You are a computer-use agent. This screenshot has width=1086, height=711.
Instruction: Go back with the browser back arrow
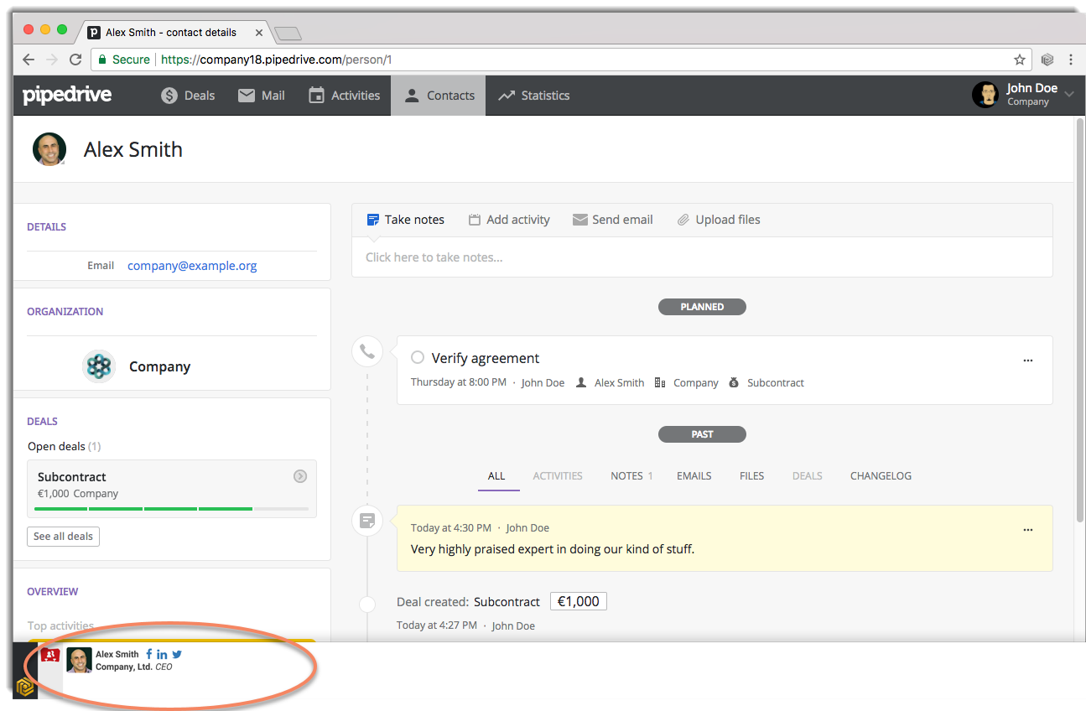[x=29, y=60]
